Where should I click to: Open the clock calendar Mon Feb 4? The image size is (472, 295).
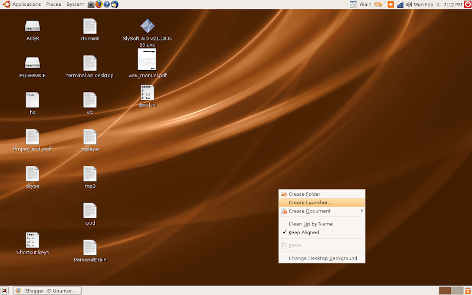[438, 5]
